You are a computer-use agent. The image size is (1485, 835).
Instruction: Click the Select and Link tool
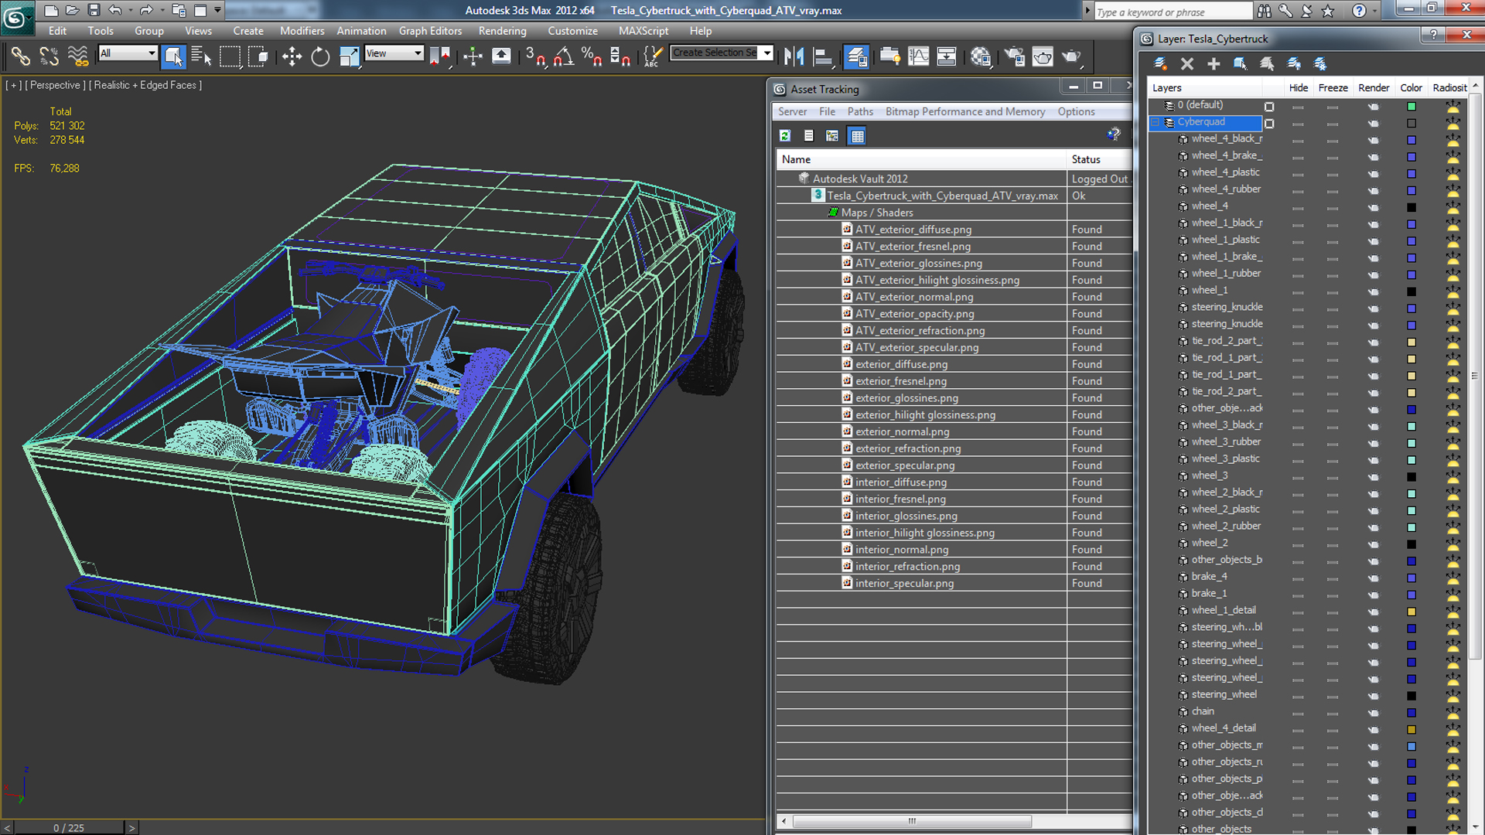coord(20,56)
